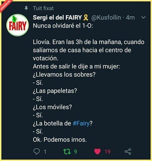View the 9 retweets count
Screen dimensions: 152x161
pyautogui.click(x=76, y=152)
